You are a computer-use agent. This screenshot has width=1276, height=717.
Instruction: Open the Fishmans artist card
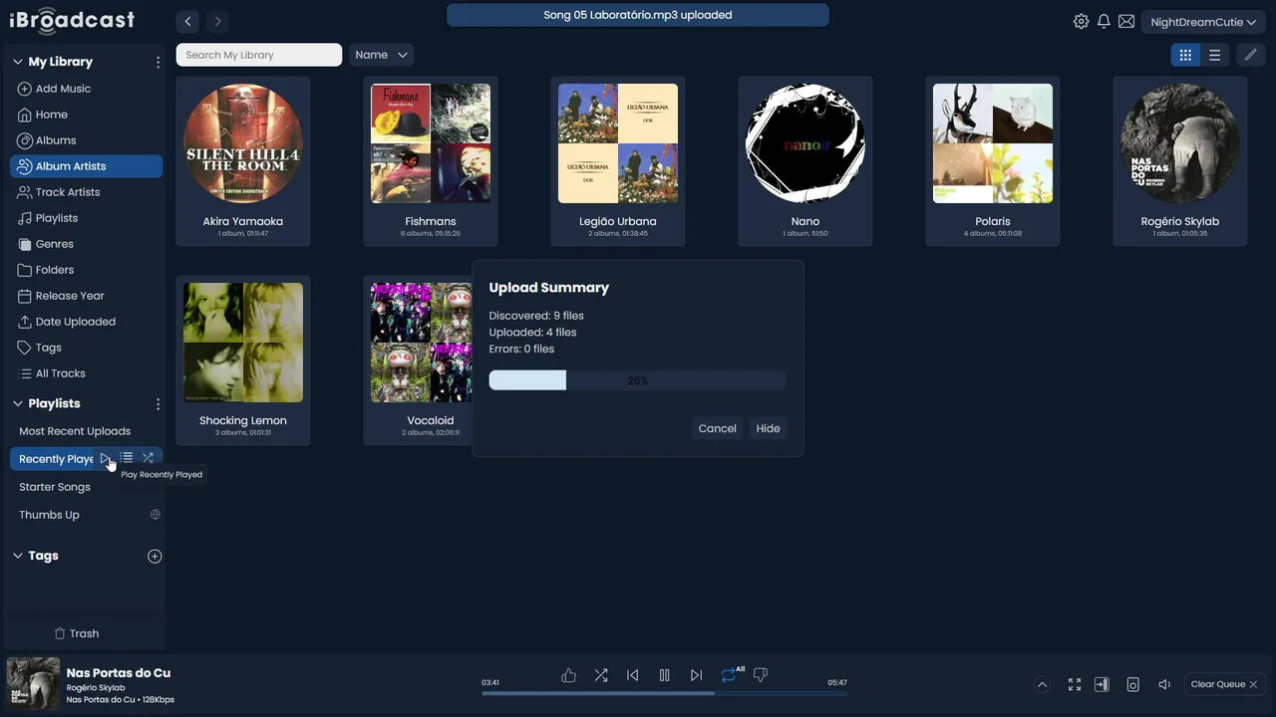coord(431,161)
